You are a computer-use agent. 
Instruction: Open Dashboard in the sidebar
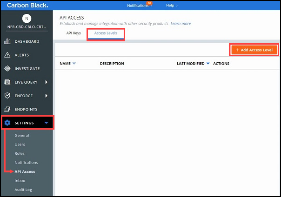pyautogui.click(x=27, y=41)
